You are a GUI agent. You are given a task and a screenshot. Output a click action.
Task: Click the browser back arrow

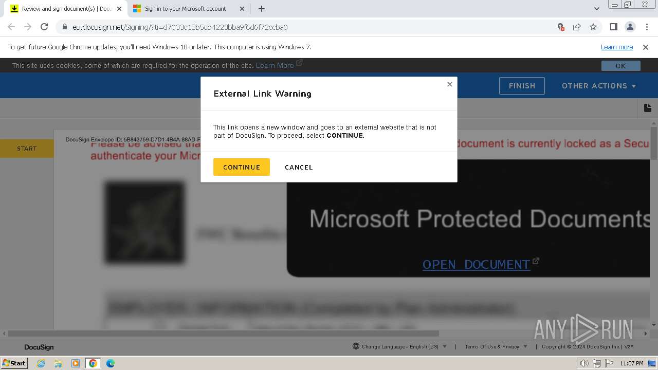(x=11, y=27)
